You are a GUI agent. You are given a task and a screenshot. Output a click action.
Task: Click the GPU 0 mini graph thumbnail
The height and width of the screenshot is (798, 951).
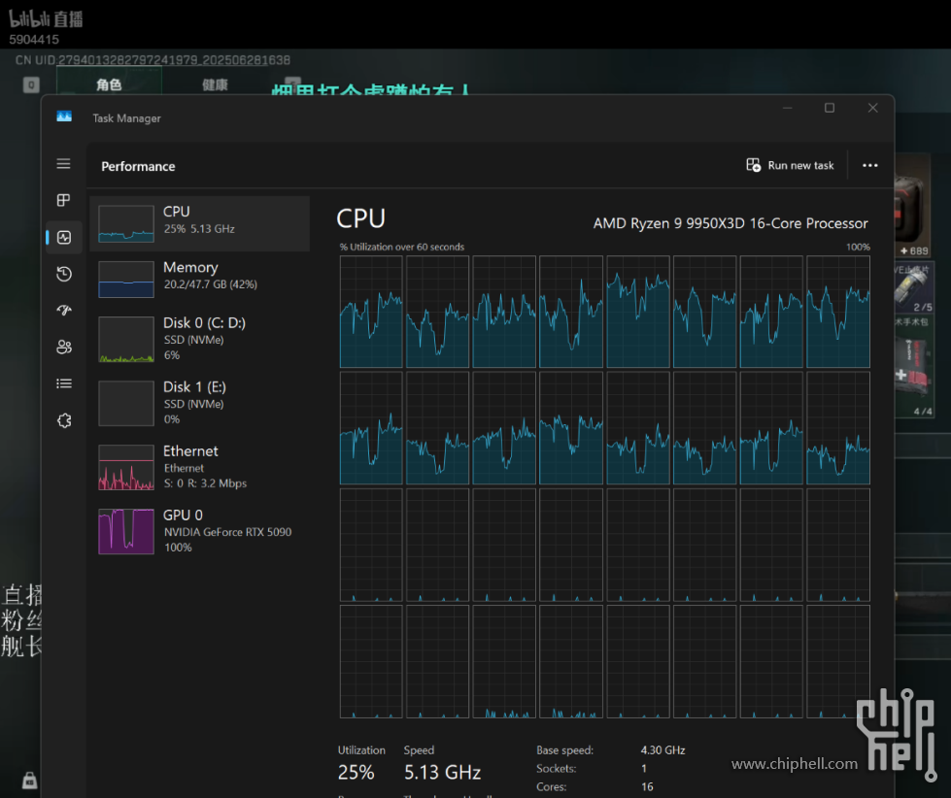(x=126, y=531)
